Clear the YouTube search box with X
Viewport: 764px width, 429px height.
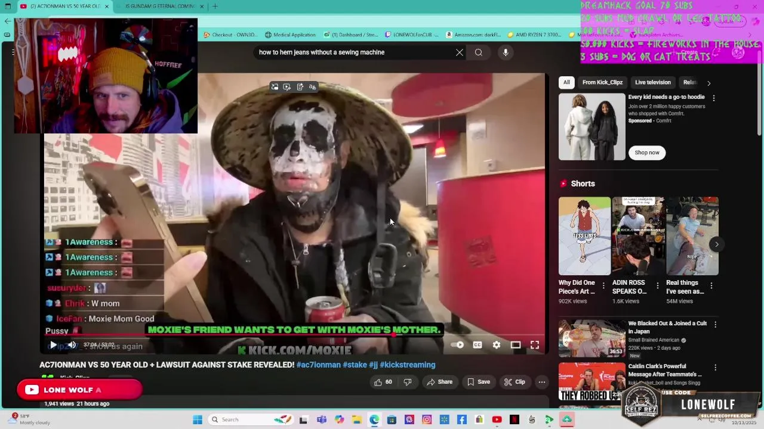tap(460, 52)
